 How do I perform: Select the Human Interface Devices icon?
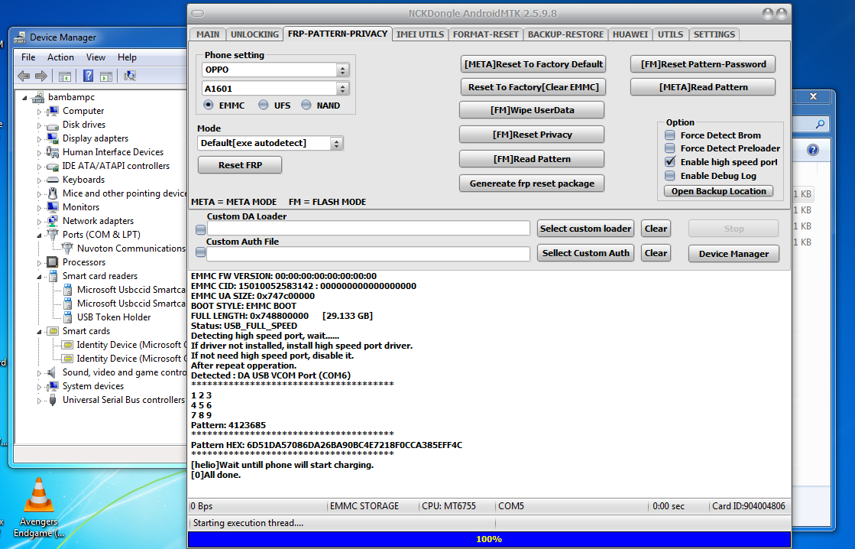pyautogui.click(x=53, y=151)
